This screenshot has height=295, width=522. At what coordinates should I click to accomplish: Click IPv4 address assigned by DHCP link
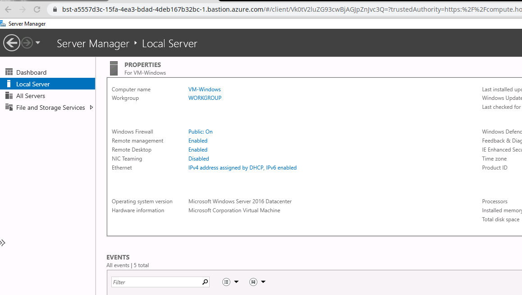(x=243, y=168)
